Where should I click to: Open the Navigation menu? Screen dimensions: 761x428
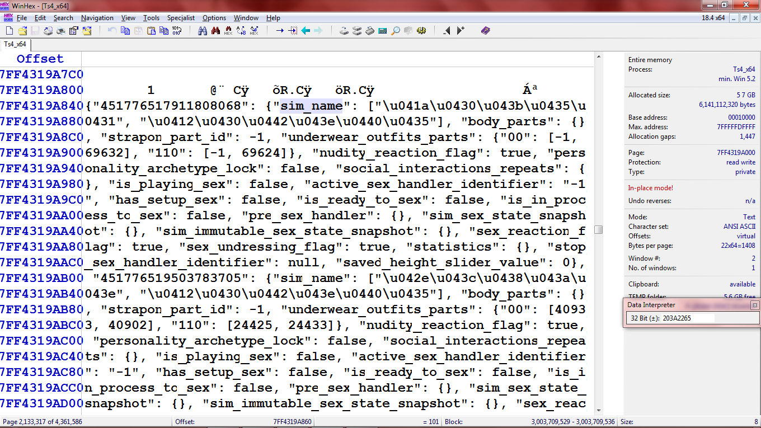(97, 18)
